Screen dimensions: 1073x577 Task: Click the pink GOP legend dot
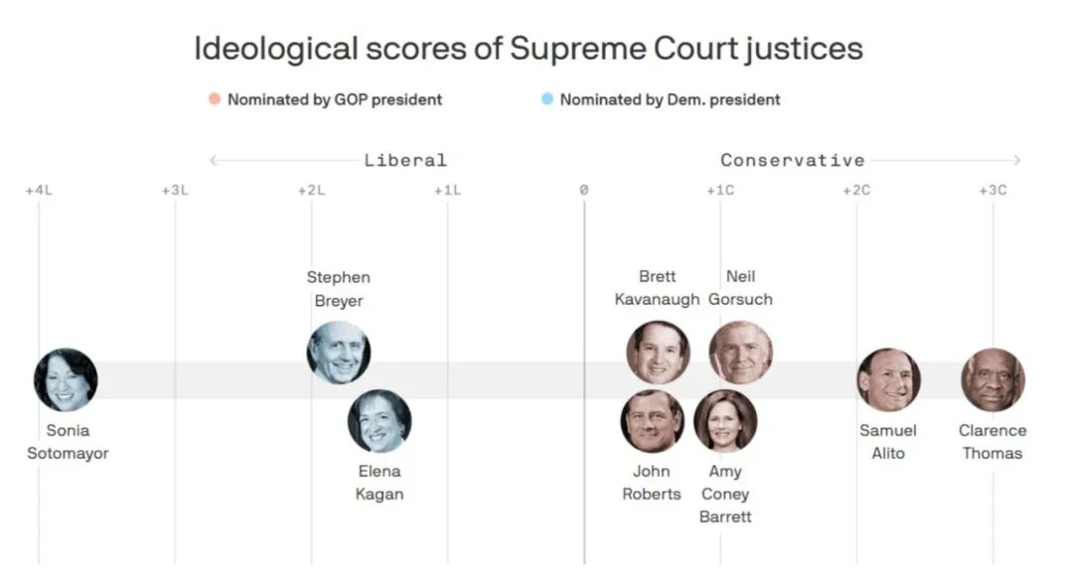215,99
